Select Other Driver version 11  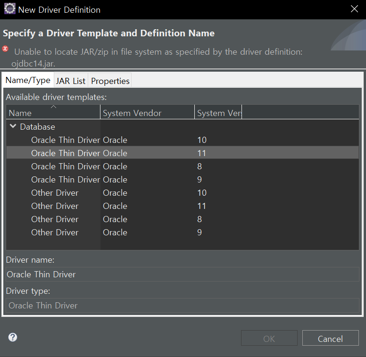pyautogui.click(x=183, y=206)
